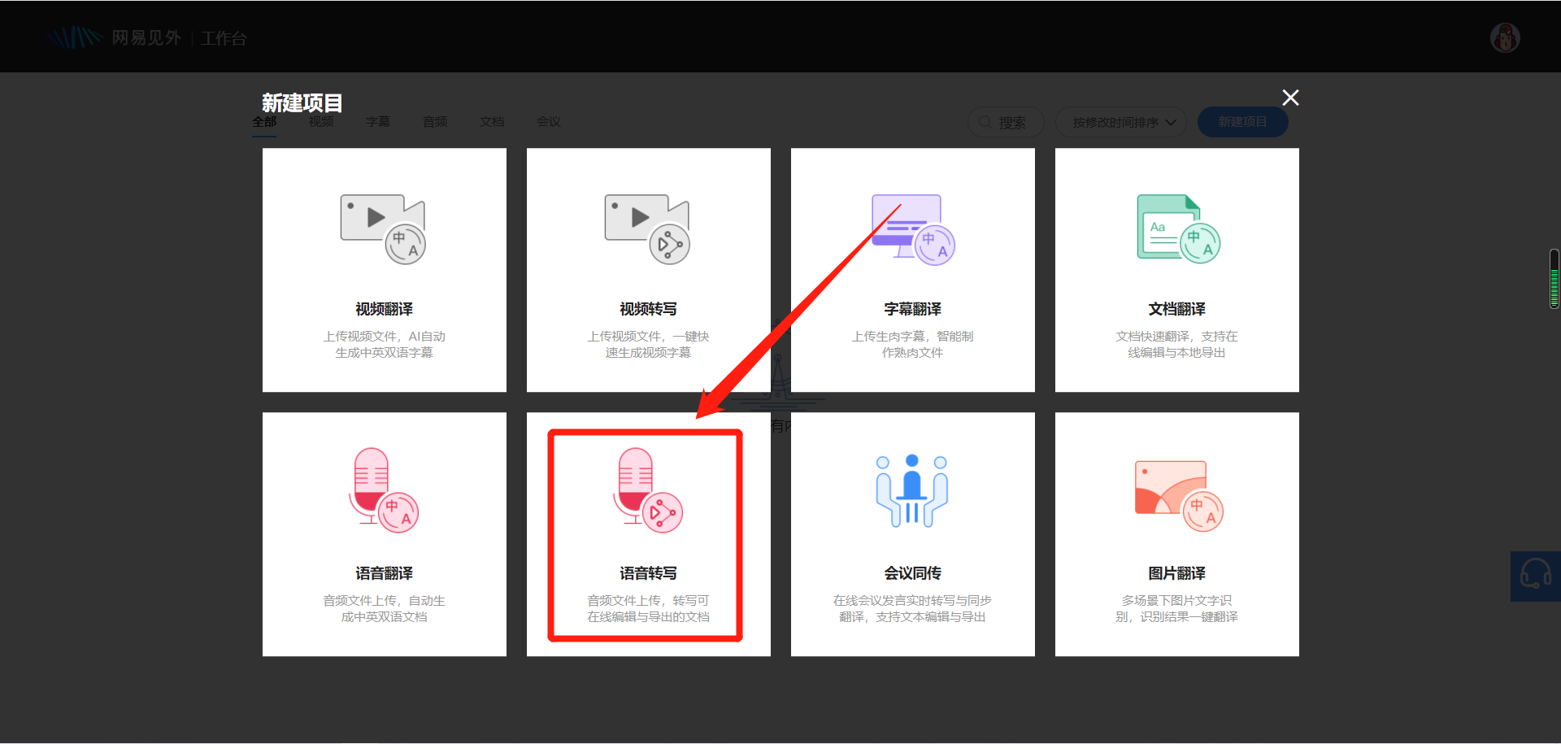Select the 视频转写 title text

click(x=648, y=309)
